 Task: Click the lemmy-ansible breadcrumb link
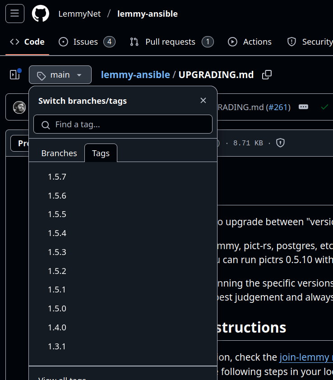click(x=135, y=74)
